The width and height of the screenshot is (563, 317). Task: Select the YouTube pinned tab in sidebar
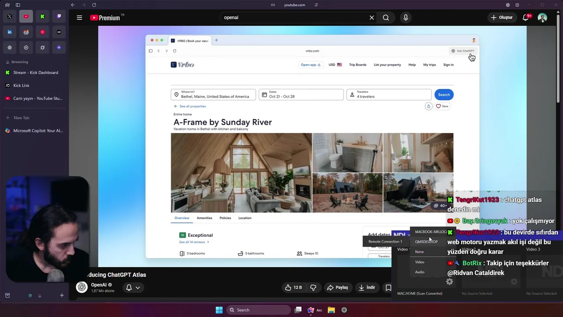click(26, 17)
